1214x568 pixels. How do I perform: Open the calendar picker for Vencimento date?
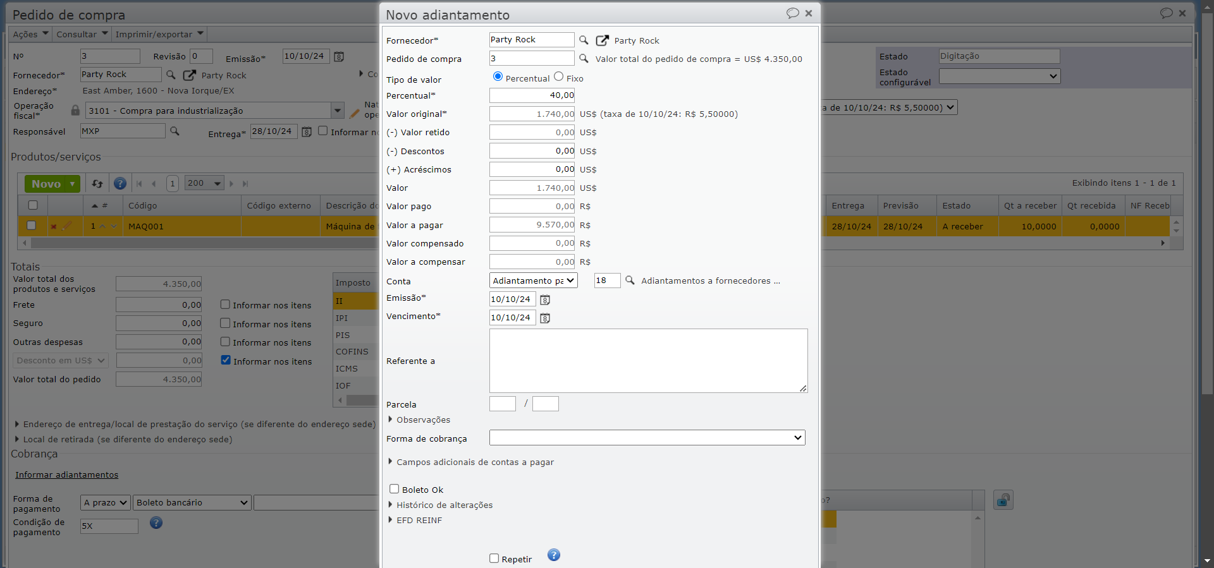[545, 318]
